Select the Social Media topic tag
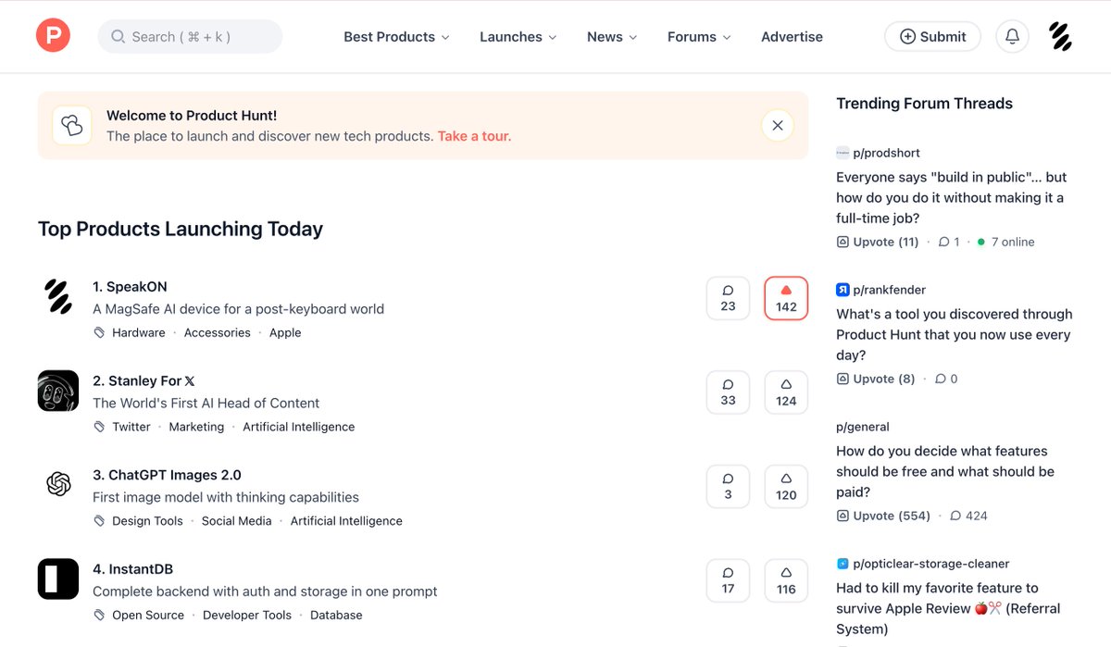 pyautogui.click(x=237, y=521)
